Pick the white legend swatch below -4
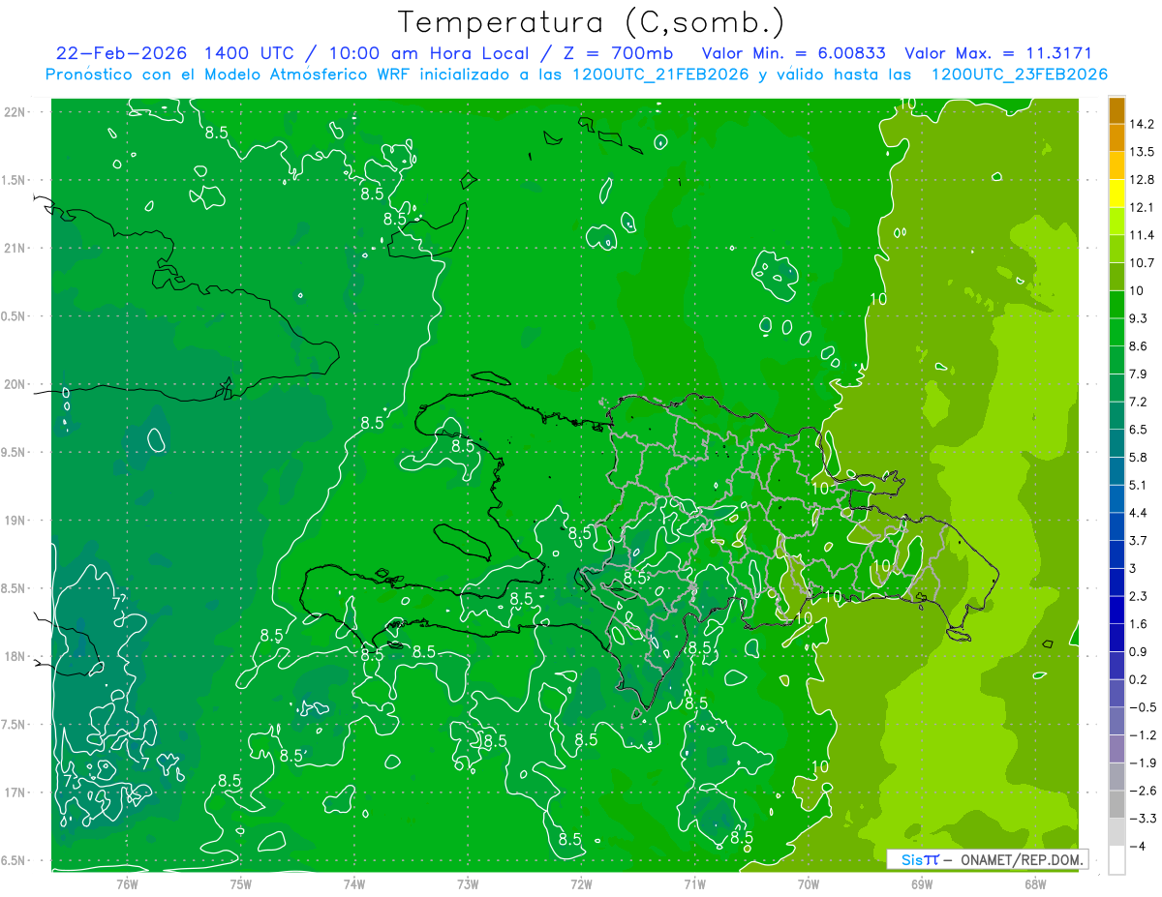The width and height of the screenshot is (1162, 897). click(1116, 860)
